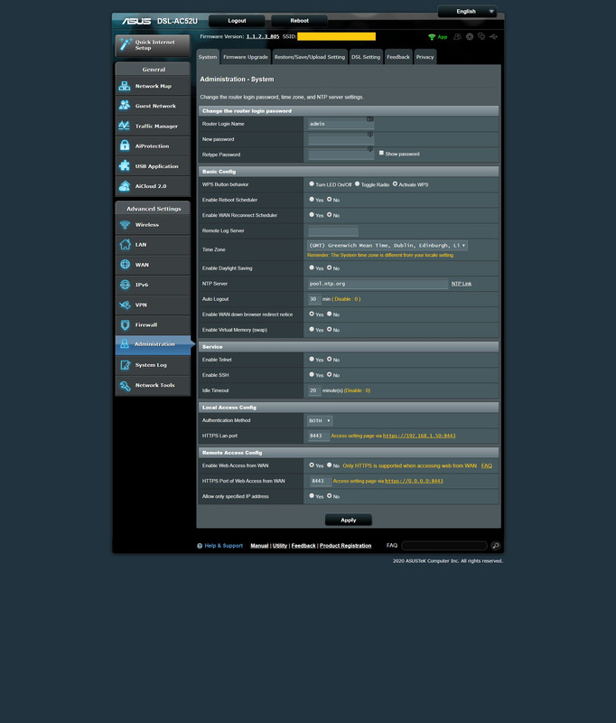This screenshot has height=723, width=616.
Task: Click the Help & Support question icon
Action: click(200, 546)
